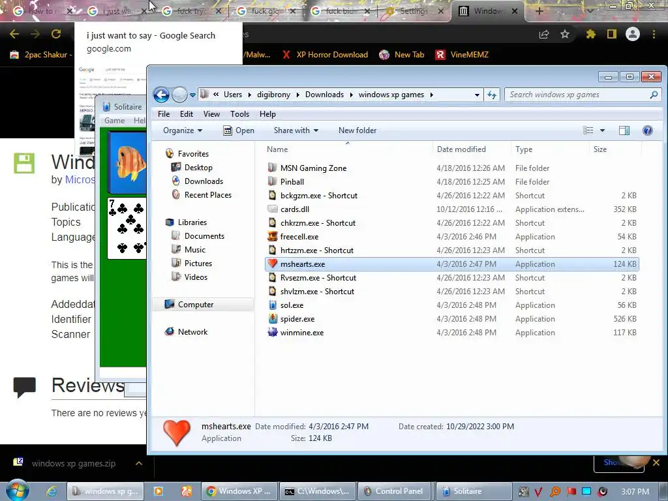The image size is (668, 501).
Task: Select the mshearts.exe heart icon in list
Action: 272,264
